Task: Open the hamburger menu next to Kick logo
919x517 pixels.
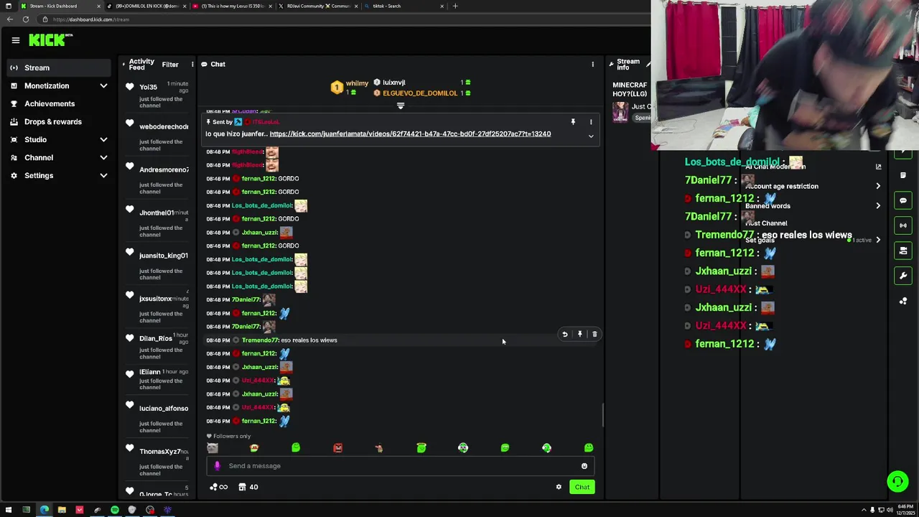Action: click(x=15, y=40)
